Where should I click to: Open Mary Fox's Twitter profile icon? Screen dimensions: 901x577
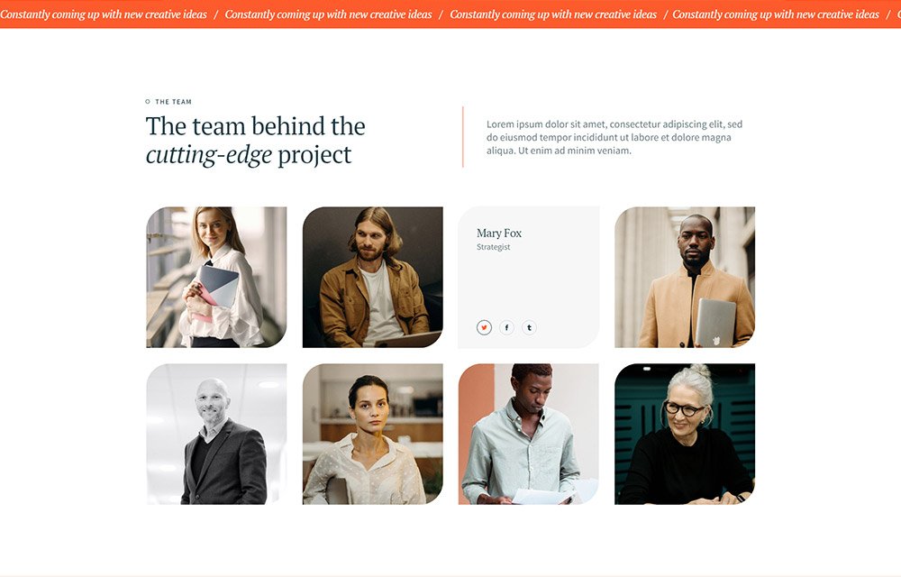pyautogui.click(x=484, y=327)
